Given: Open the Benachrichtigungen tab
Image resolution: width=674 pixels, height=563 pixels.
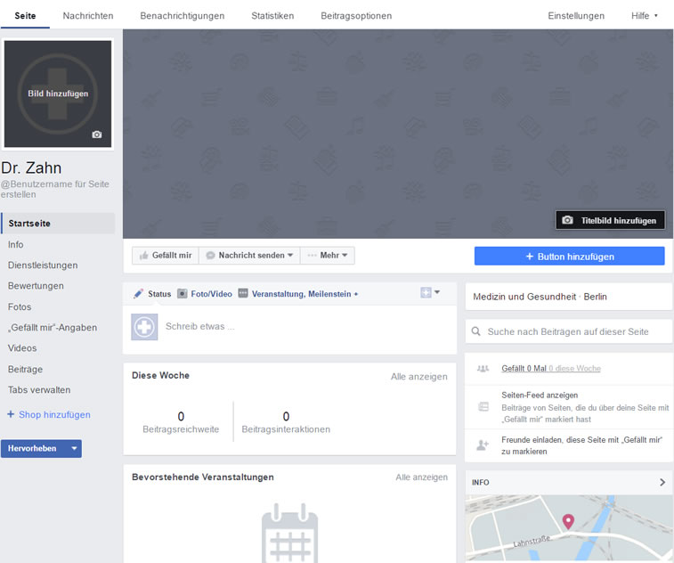Looking at the screenshot, I should coord(183,16).
